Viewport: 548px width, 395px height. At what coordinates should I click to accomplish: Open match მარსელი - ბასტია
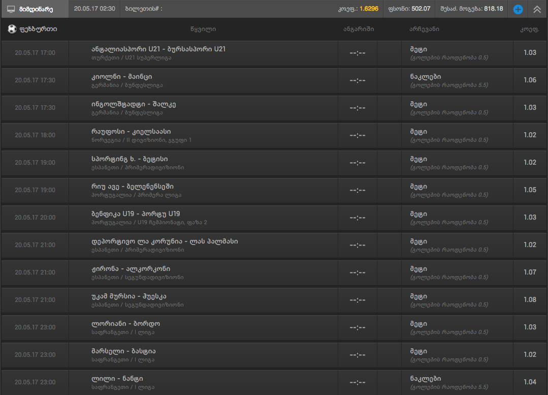pos(123,351)
